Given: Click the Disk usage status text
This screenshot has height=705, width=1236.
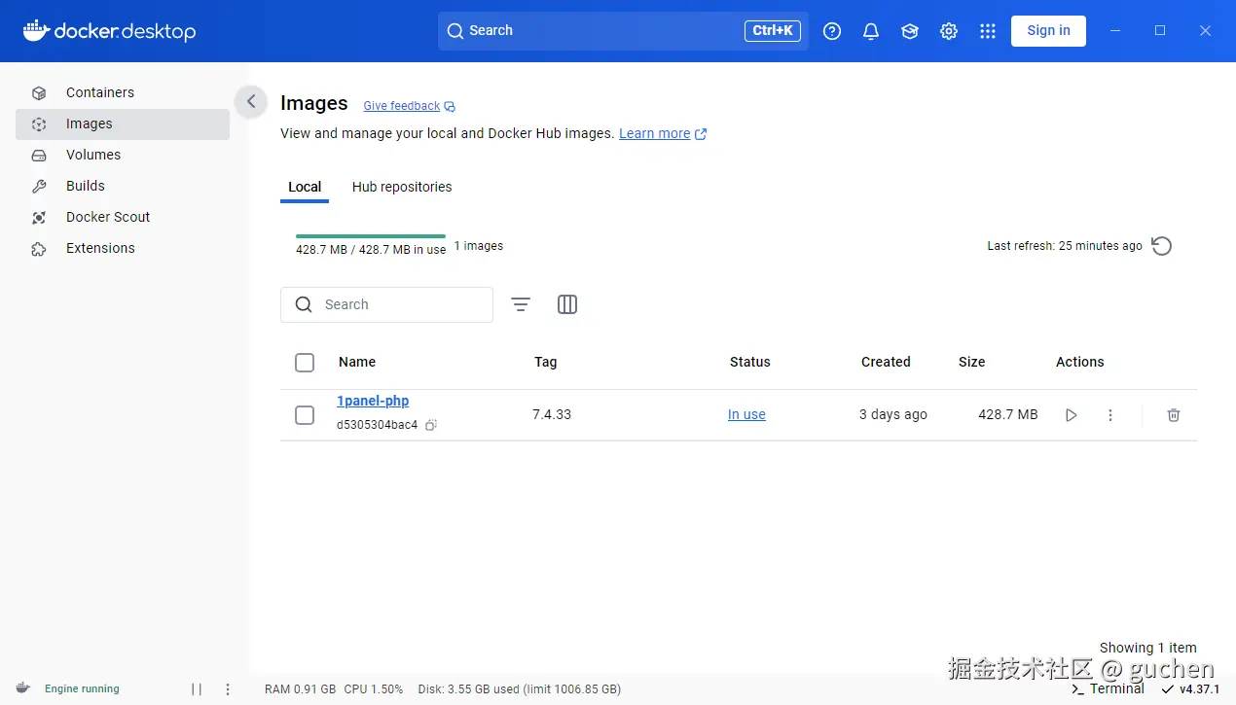Looking at the screenshot, I should click(519, 688).
